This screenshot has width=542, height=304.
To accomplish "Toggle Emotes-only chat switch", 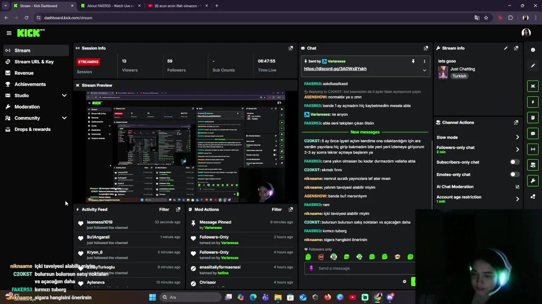I will pyautogui.click(x=514, y=174).
